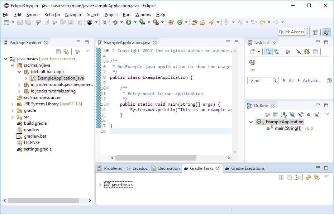The height and width of the screenshot is (215, 334).
Task: Toggle Categorized view in Task List
Action: [269, 52]
